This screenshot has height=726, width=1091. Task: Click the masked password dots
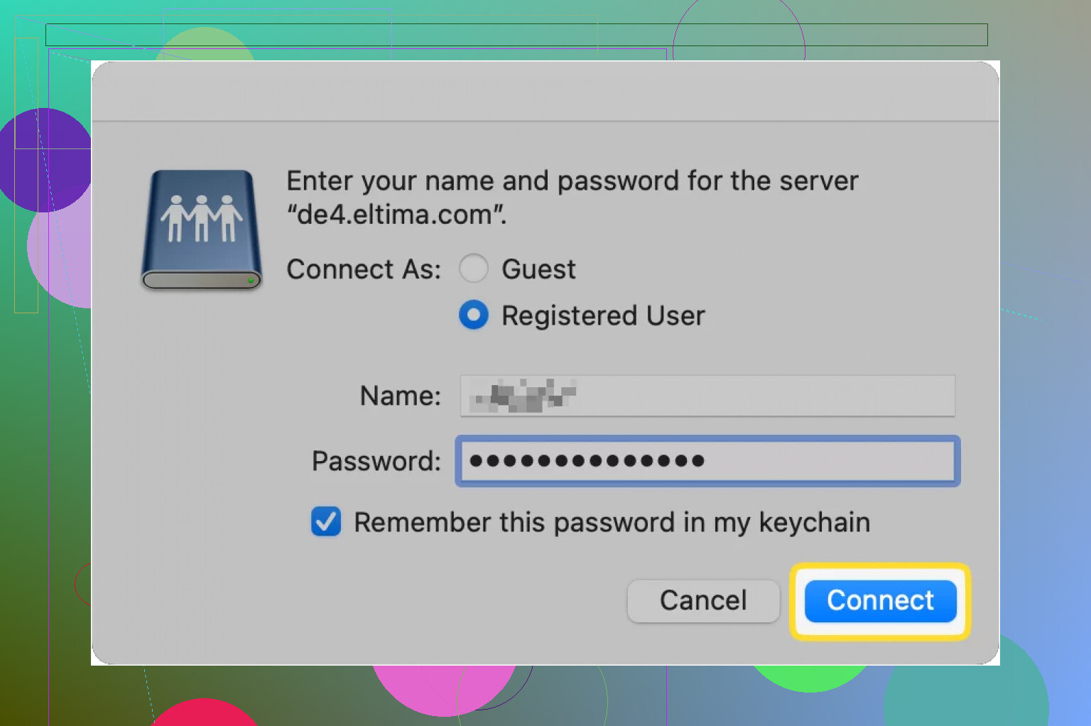tap(587, 461)
